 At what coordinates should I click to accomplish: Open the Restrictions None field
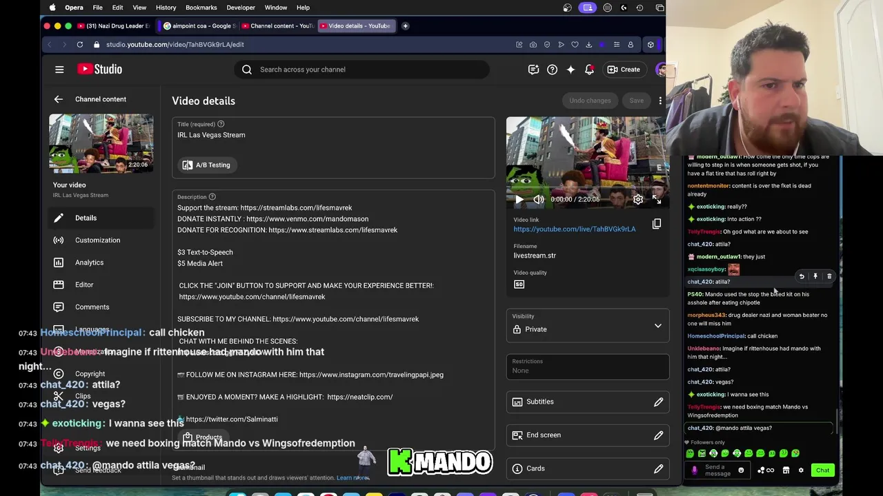(x=588, y=366)
